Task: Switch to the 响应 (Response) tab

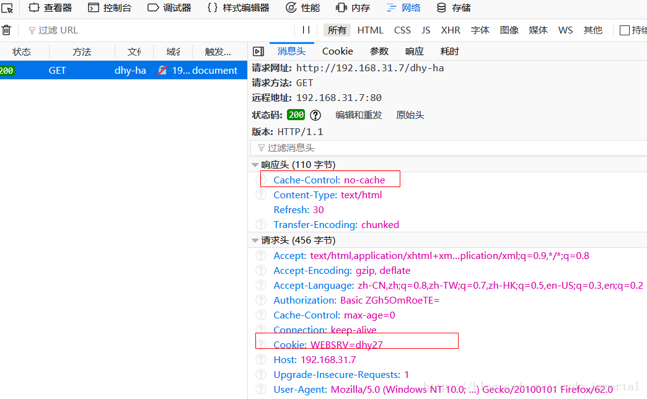Action: (414, 51)
